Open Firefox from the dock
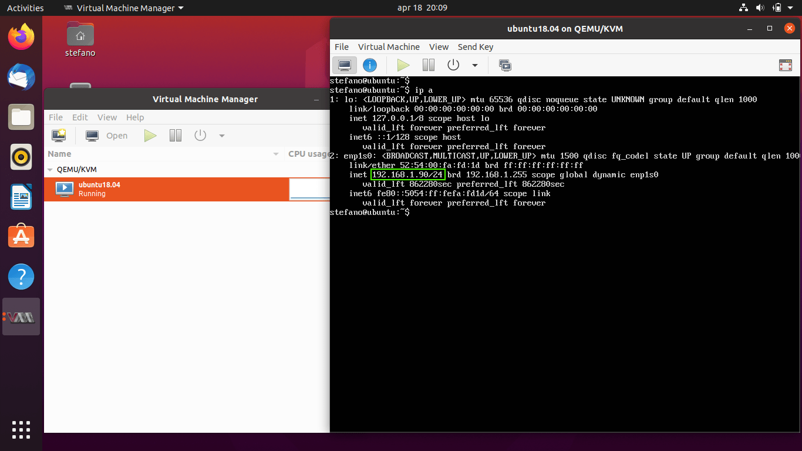Viewport: 802px width, 451px height. click(21, 37)
